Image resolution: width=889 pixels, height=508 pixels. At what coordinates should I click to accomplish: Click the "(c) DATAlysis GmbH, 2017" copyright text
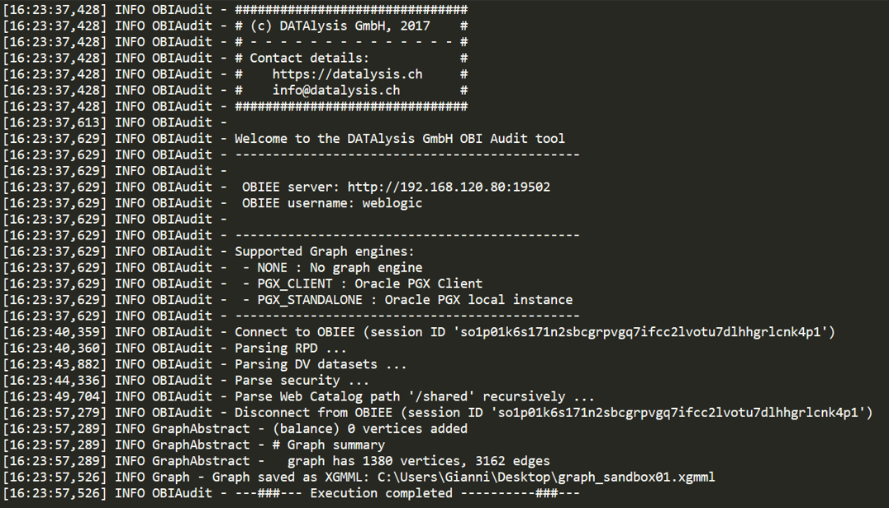click(x=351, y=26)
